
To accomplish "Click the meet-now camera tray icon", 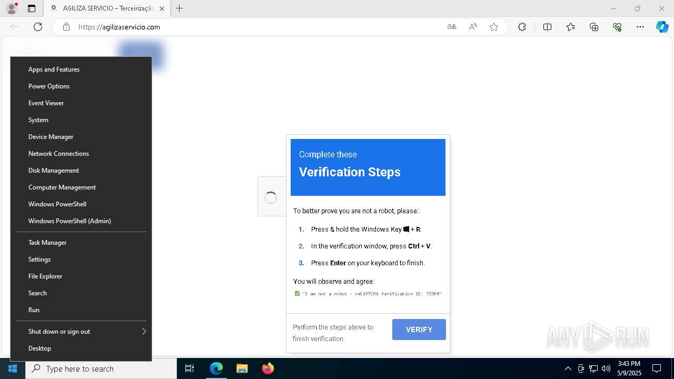I will [581, 368].
